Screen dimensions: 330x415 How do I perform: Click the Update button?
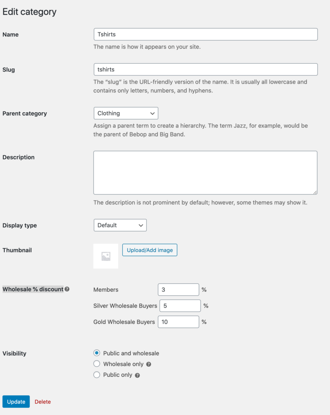pos(16,402)
